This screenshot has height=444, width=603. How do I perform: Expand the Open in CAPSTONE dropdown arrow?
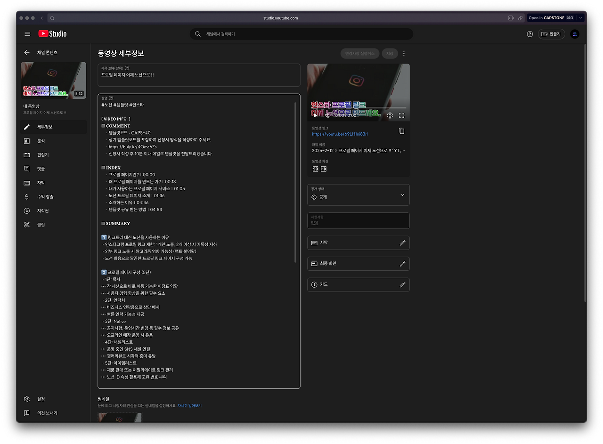pos(581,18)
